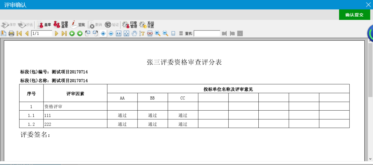Select the 签批 sign-and-approve tool
This screenshot has height=165, width=373.
pyautogui.click(x=78, y=25)
